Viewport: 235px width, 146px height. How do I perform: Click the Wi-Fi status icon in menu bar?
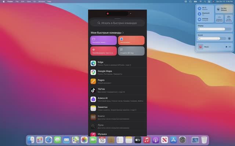200,1
